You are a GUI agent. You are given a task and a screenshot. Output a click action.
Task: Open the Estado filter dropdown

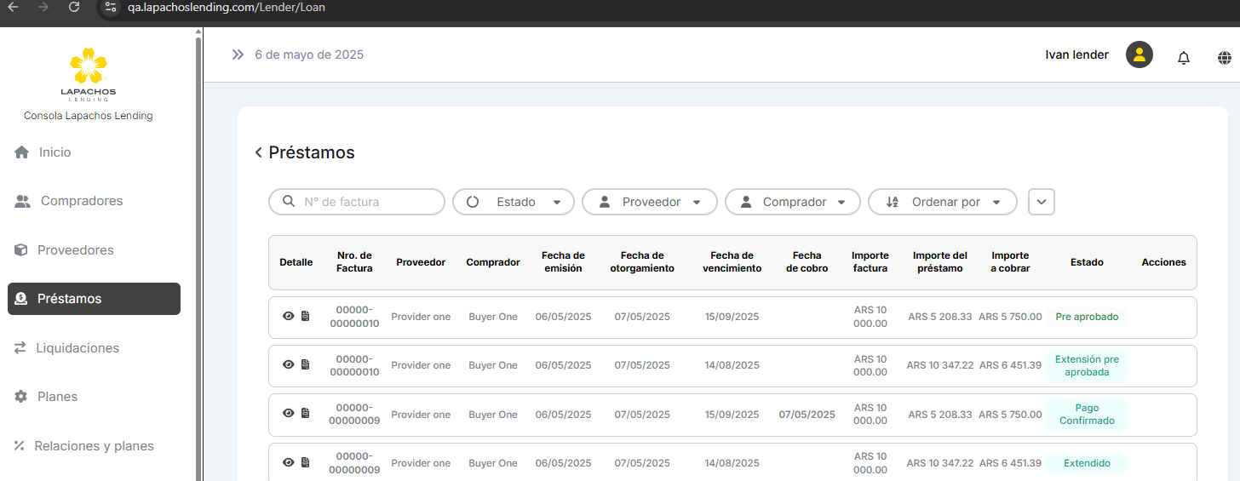[x=514, y=202]
